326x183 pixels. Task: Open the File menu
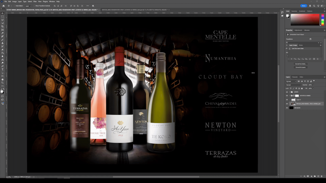tap(6, 2)
